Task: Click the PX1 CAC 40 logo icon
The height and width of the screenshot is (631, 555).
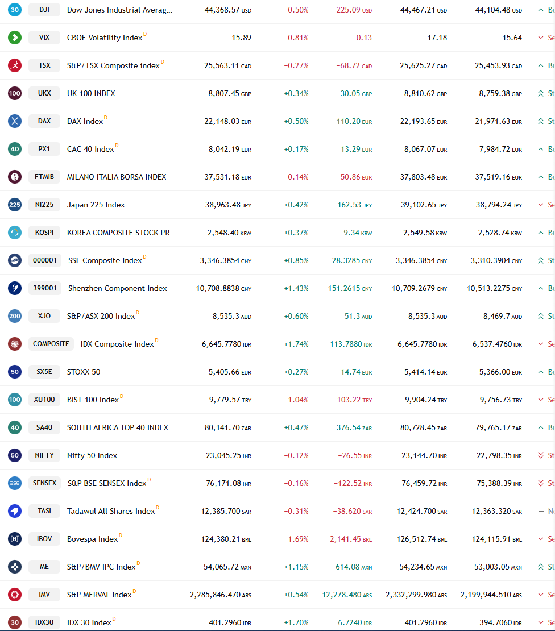Action: coord(15,149)
